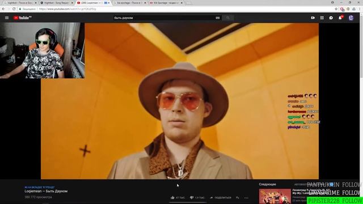Close the Loqiemean YouTube tab

(109, 3)
